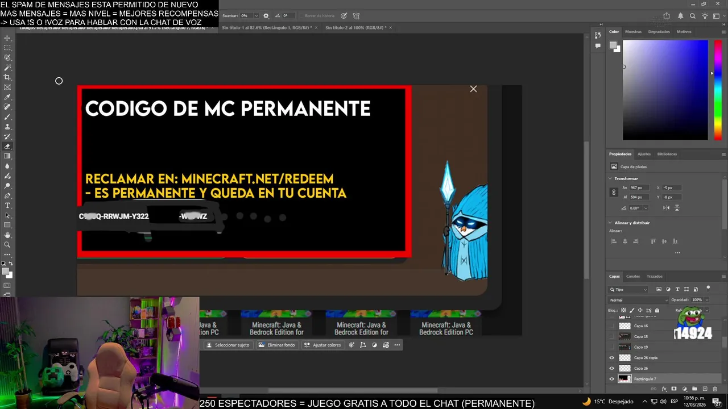Select the Rectangular Marquee tool
This screenshot has width=728, height=409.
[7, 48]
